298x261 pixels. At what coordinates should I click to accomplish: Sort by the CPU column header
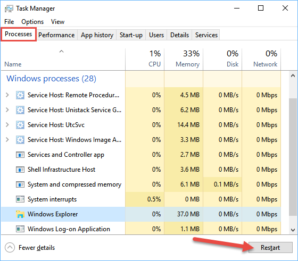(x=145, y=60)
